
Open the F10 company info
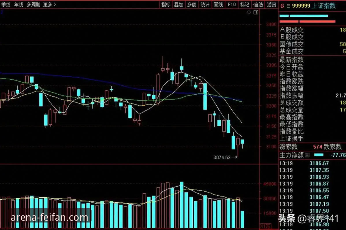pyautogui.click(x=232, y=5)
